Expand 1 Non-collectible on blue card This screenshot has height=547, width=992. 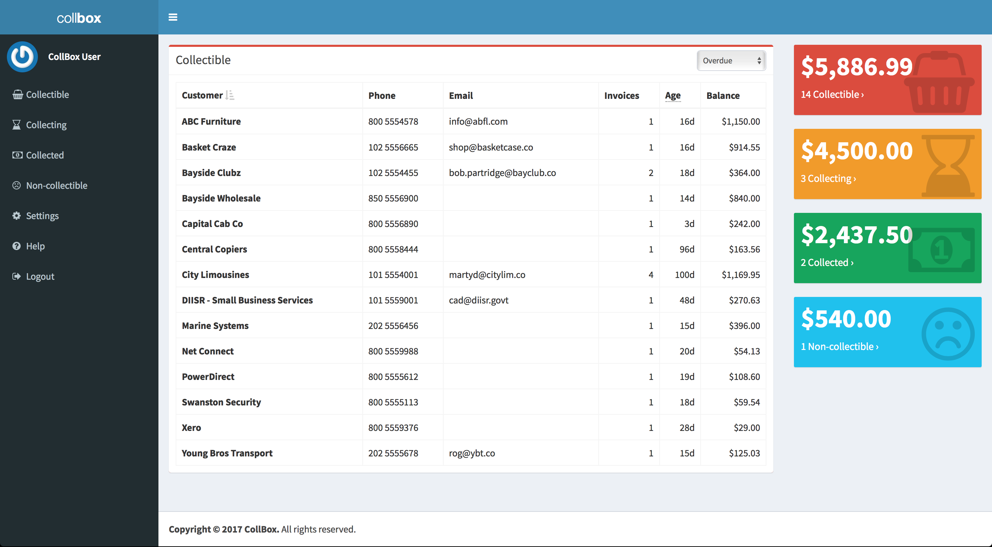pyautogui.click(x=839, y=346)
